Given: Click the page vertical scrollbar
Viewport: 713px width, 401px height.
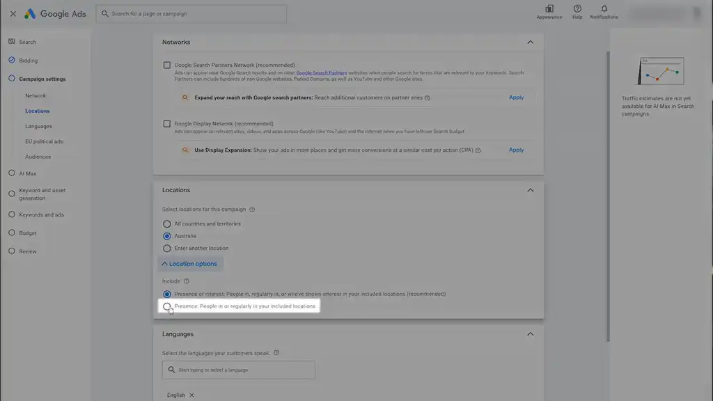Looking at the screenshot, I should [608, 196].
